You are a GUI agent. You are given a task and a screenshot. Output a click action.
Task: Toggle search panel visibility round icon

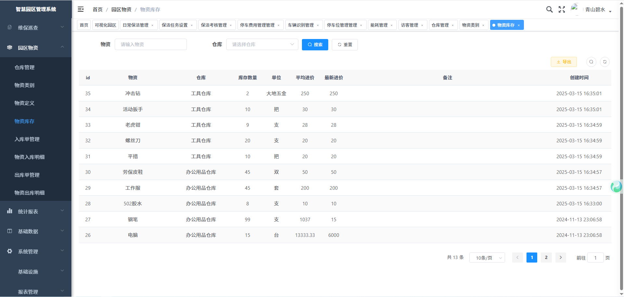tap(591, 62)
